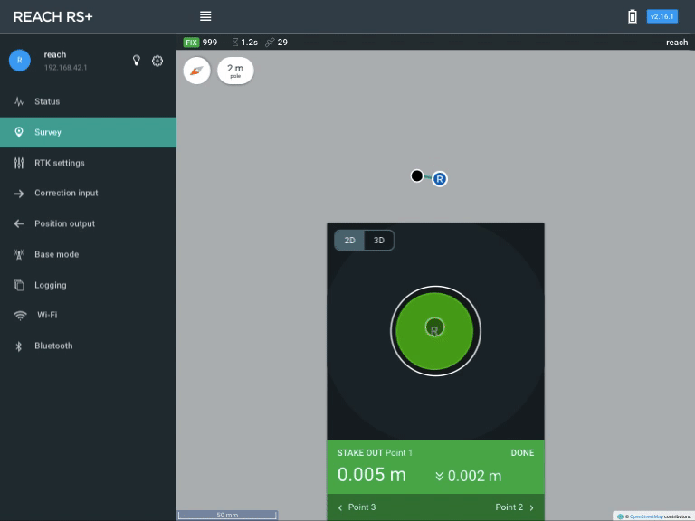Click the green stakeout bullseye circle
The height and width of the screenshot is (521, 695).
coord(434,331)
